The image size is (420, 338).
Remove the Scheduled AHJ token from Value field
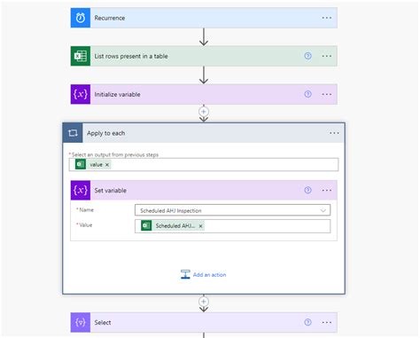click(200, 226)
